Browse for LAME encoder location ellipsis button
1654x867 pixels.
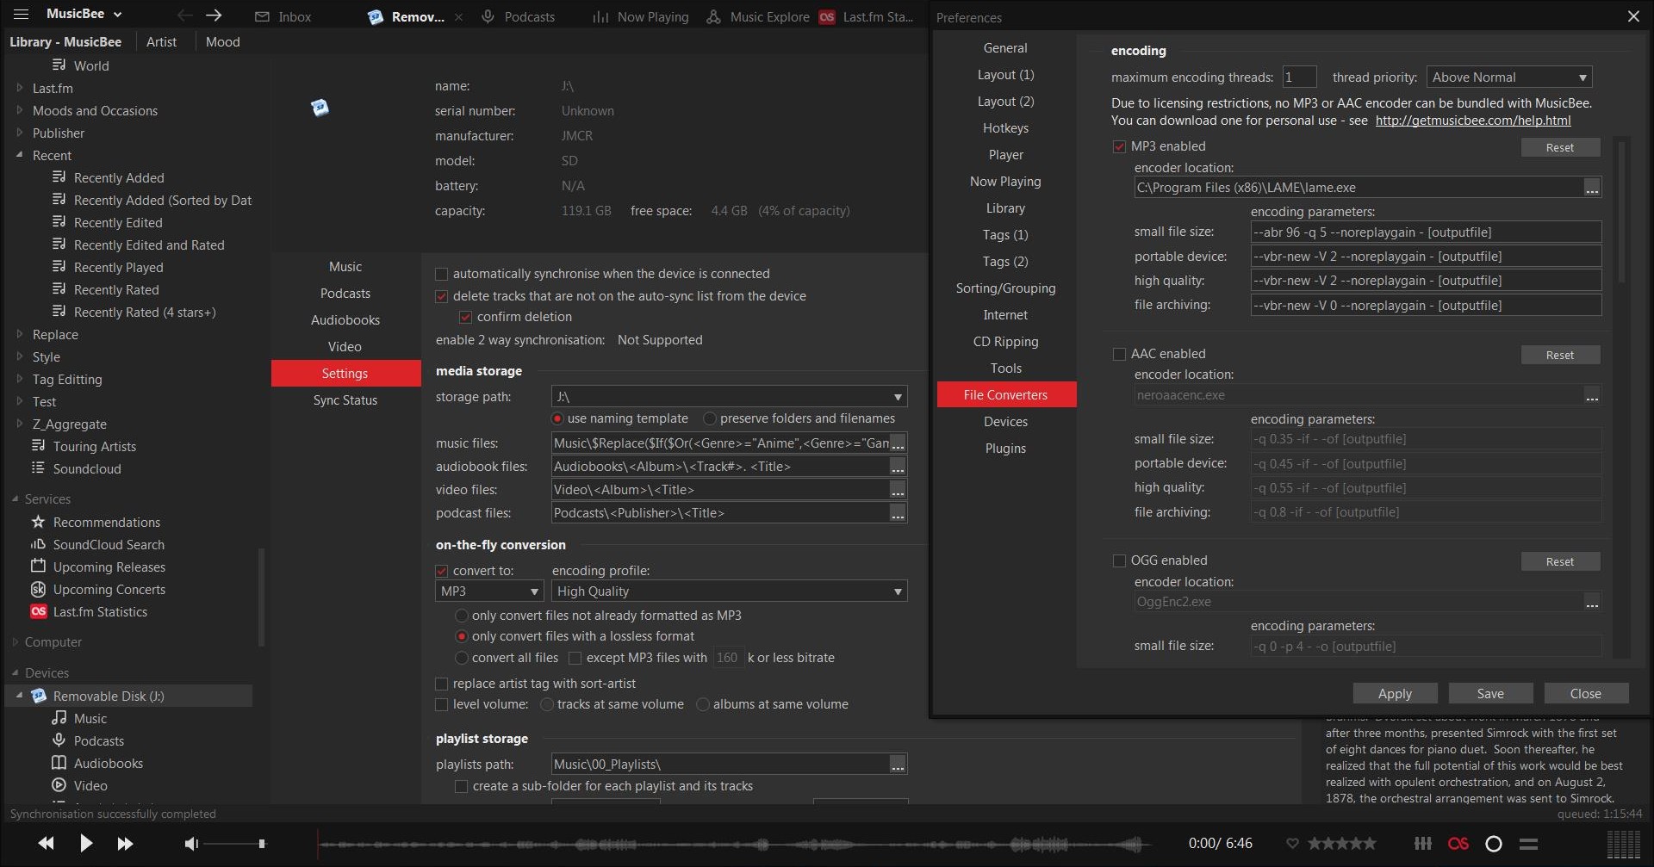click(1592, 188)
